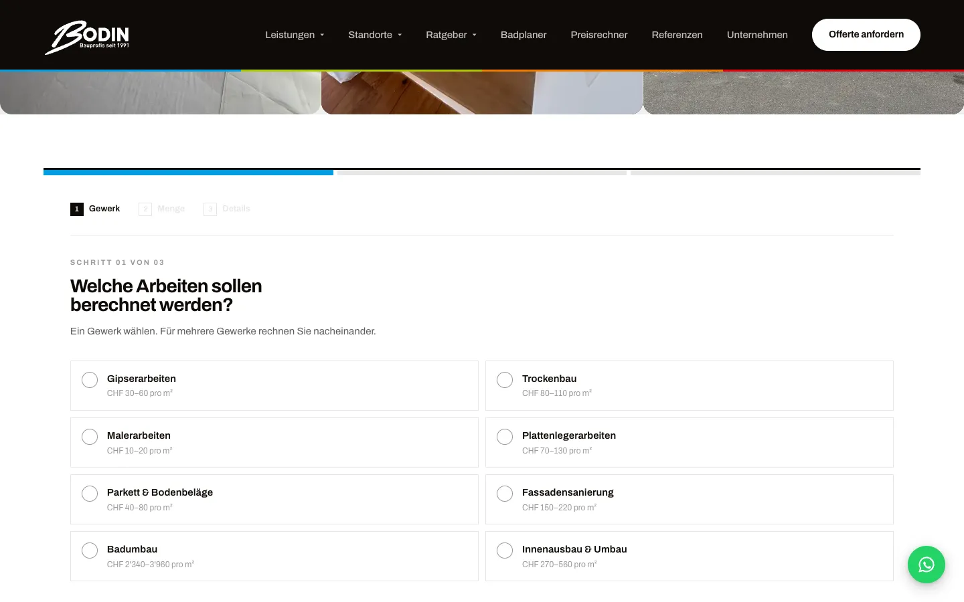Expand the Standorte dropdown menu
964x602 pixels.
[375, 35]
